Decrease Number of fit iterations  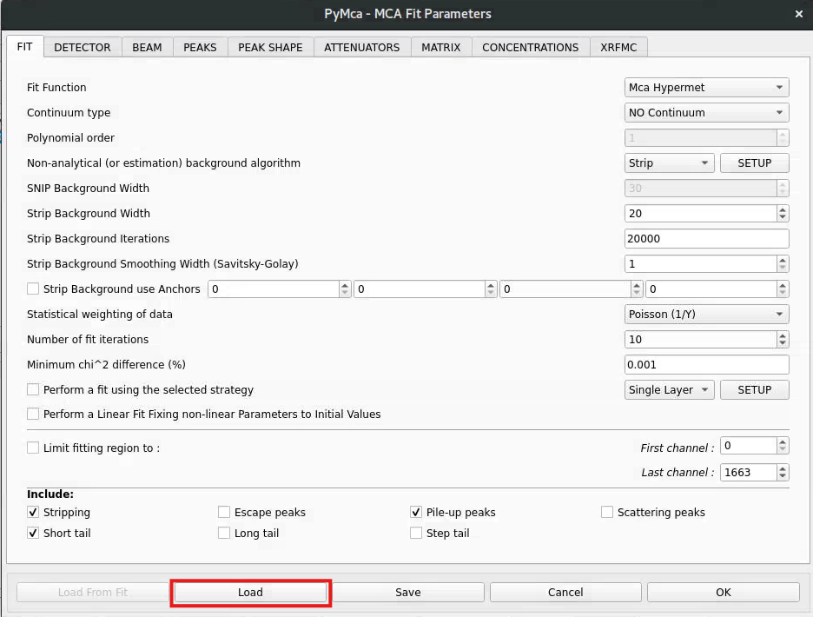[783, 343]
